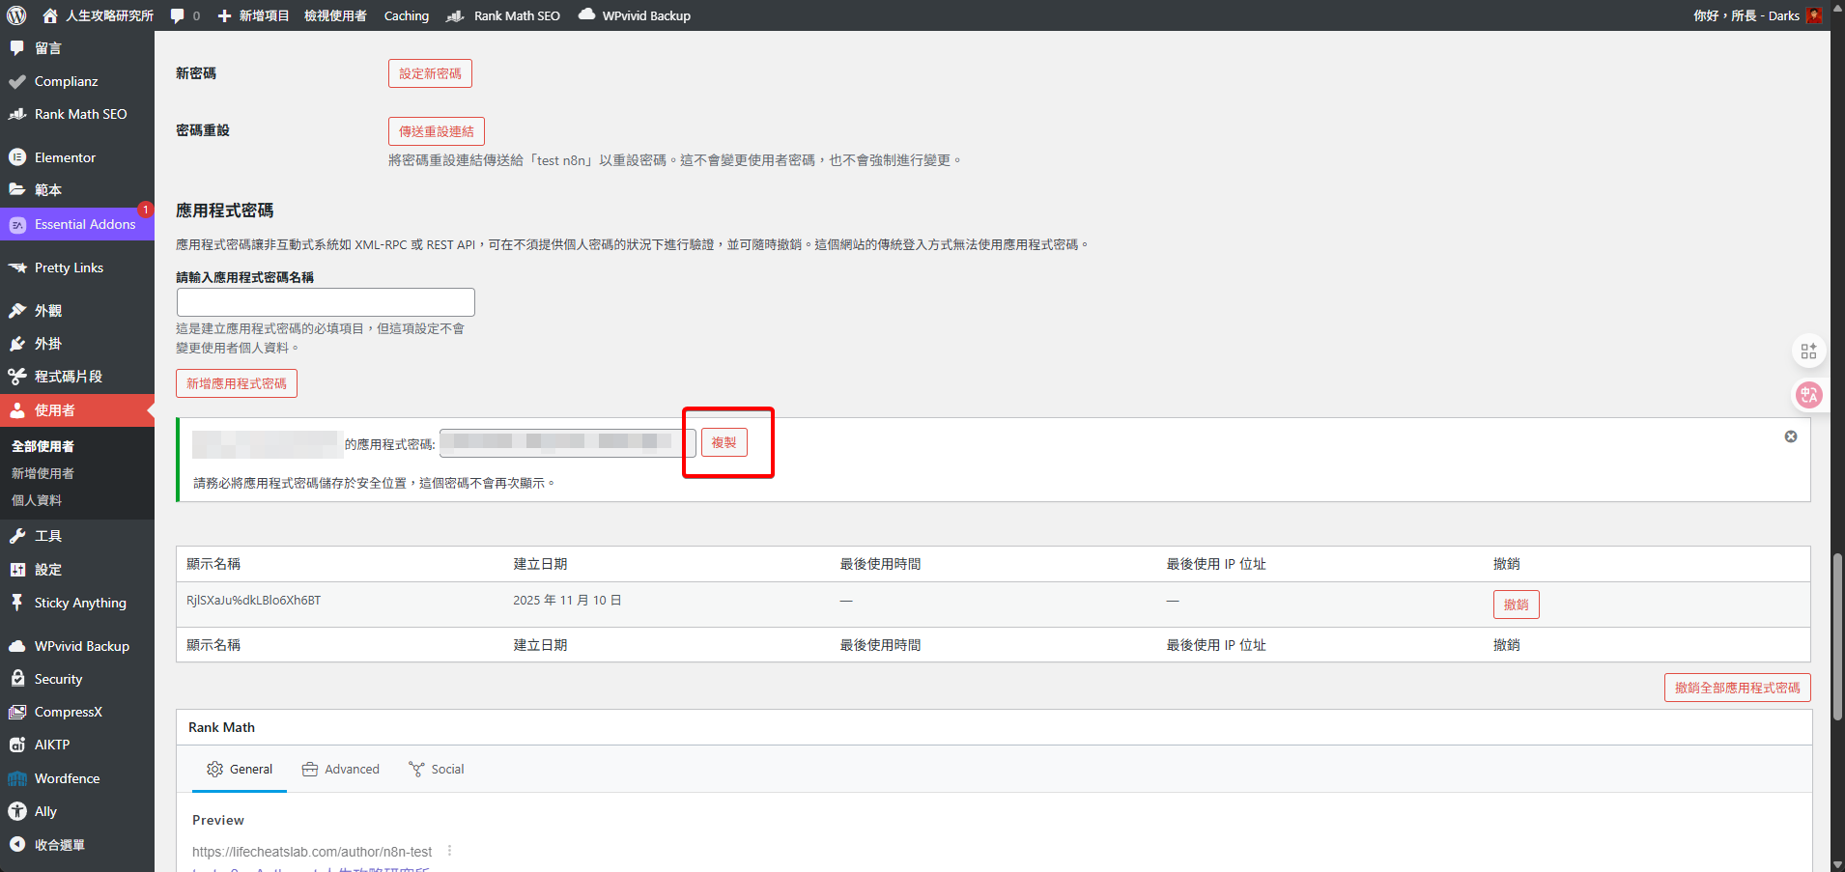The image size is (1845, 872).
Task: Click the WordPress logo in the admin bar
Action: coord(15,14)
